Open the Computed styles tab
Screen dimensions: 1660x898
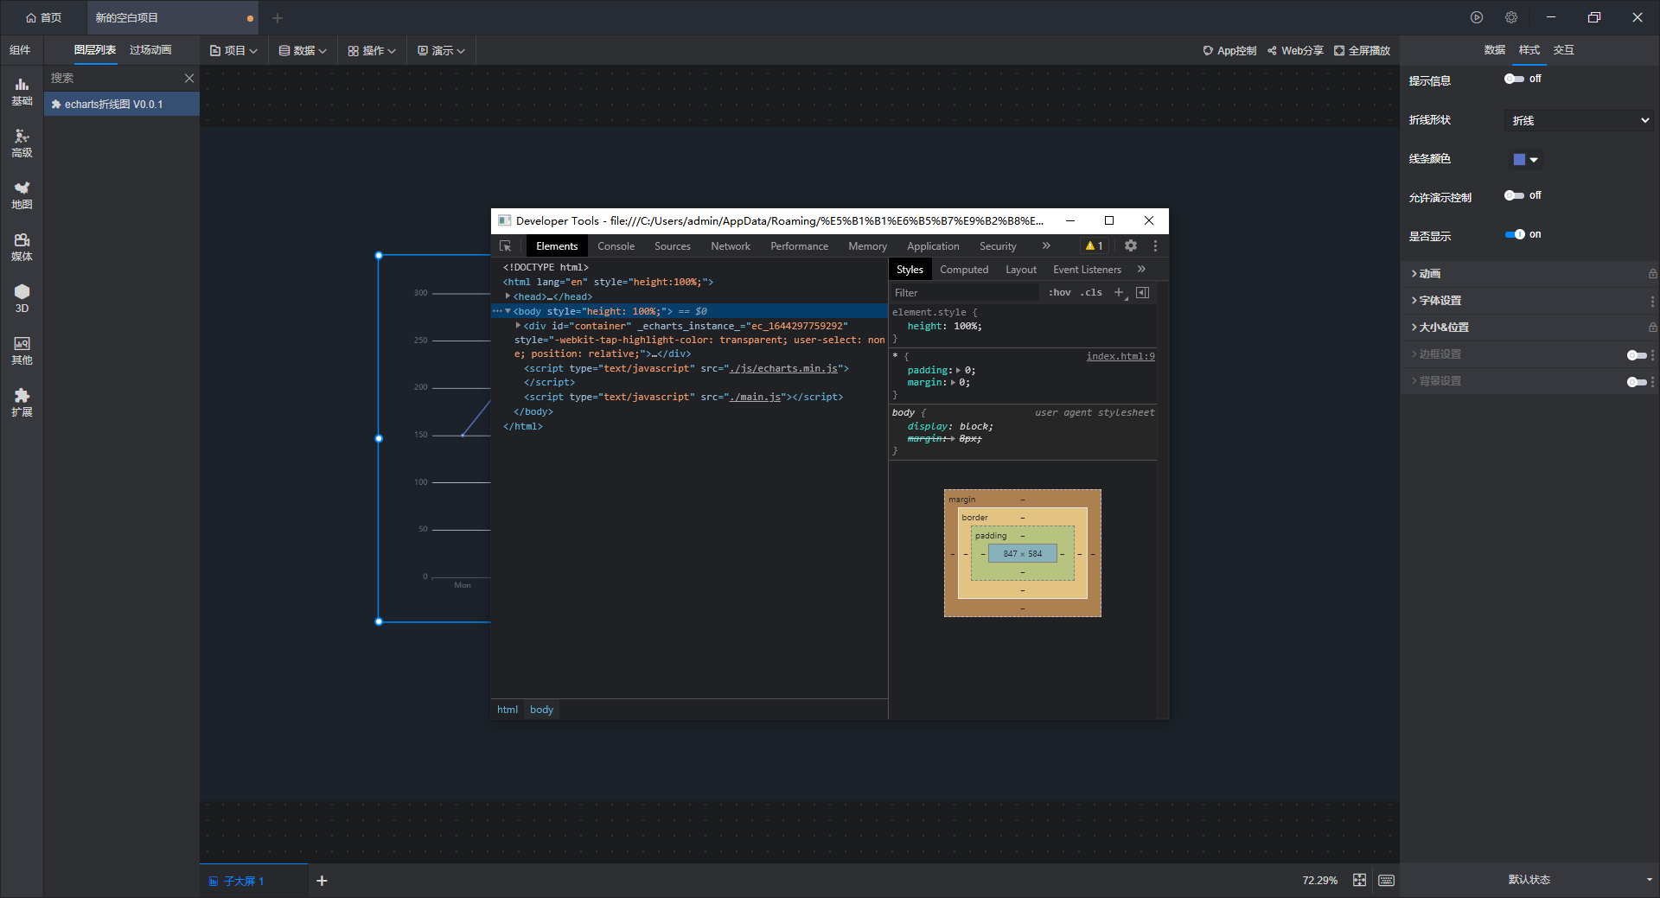[x=964, y=270]
